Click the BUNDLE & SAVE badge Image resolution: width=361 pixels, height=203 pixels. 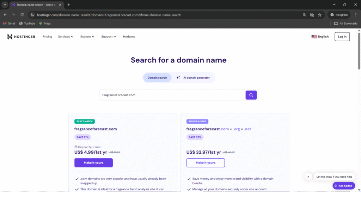(x=197, y=121)
